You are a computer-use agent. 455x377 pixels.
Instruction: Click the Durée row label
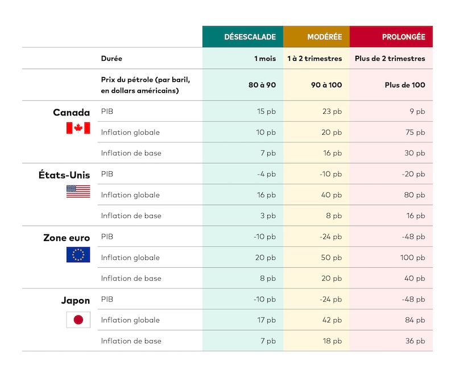pyautogui.click(x=111, y=59)
